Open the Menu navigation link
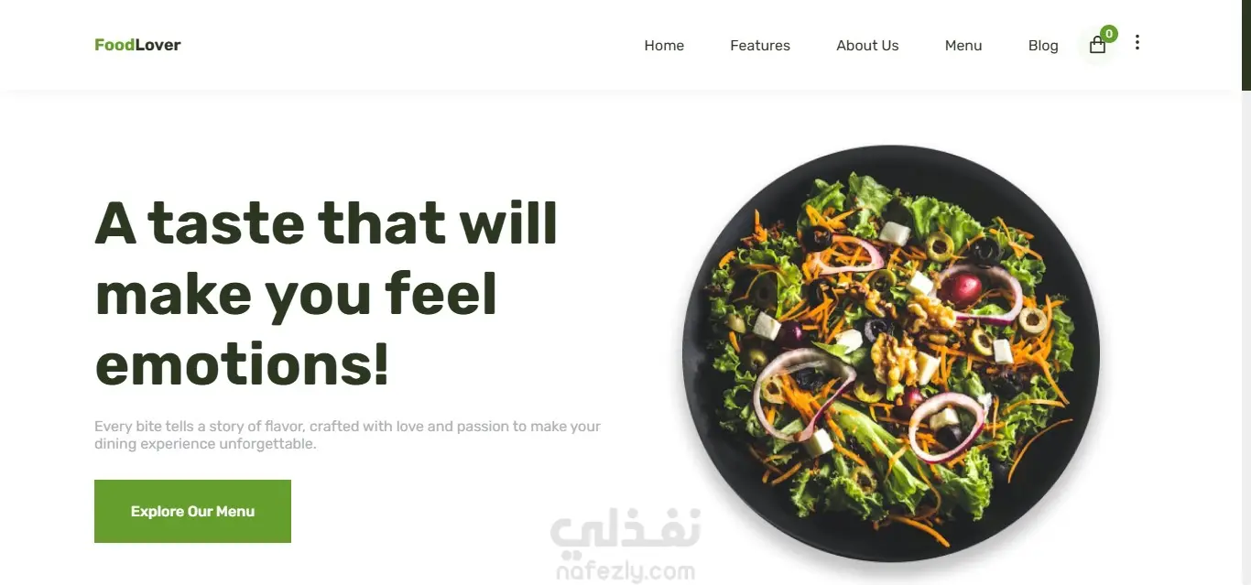 (x=963, y=46)
